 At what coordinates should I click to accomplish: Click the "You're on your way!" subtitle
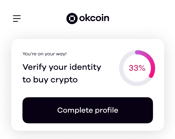pyautogui.click(x=44, y=54)
